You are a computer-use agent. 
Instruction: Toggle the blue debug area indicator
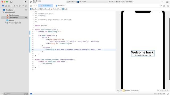31,94
